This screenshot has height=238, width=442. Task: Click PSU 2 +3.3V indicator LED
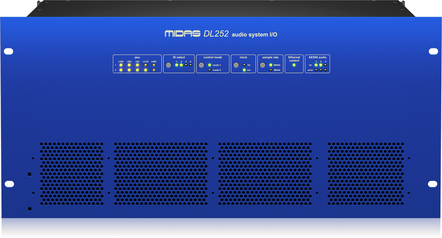145,70
